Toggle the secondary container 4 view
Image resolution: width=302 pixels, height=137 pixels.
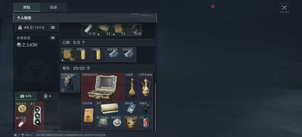coord(47,96)
